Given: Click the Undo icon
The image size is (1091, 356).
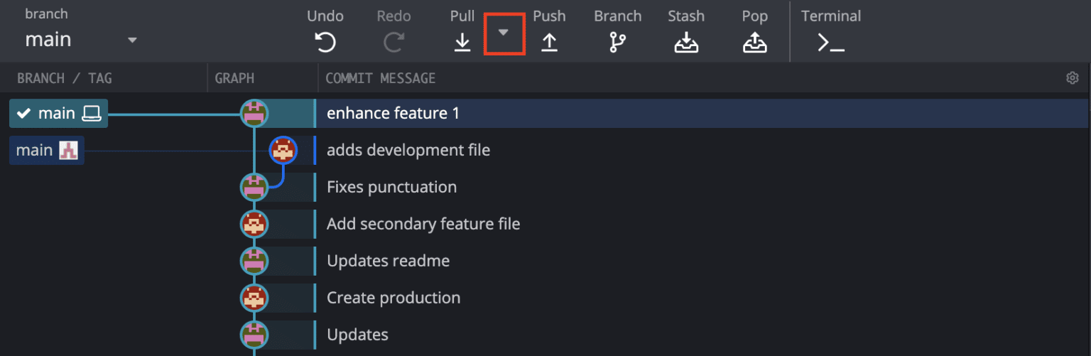Looking at the screenshot, I should (325, 43).
